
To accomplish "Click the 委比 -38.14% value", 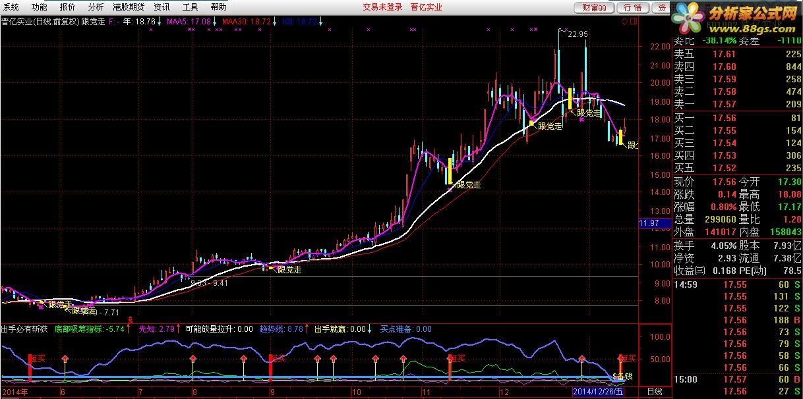I will [x=719, y=40].
